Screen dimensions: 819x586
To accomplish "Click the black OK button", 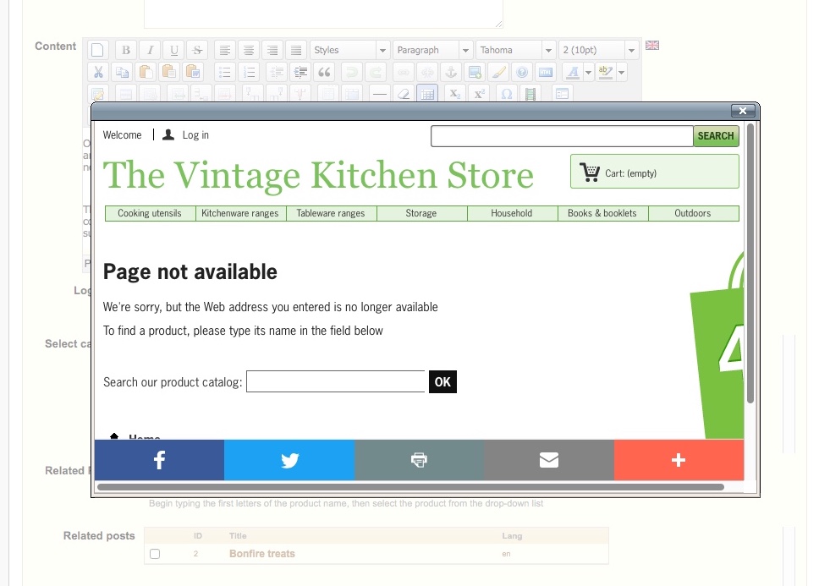I will point(442,382).
